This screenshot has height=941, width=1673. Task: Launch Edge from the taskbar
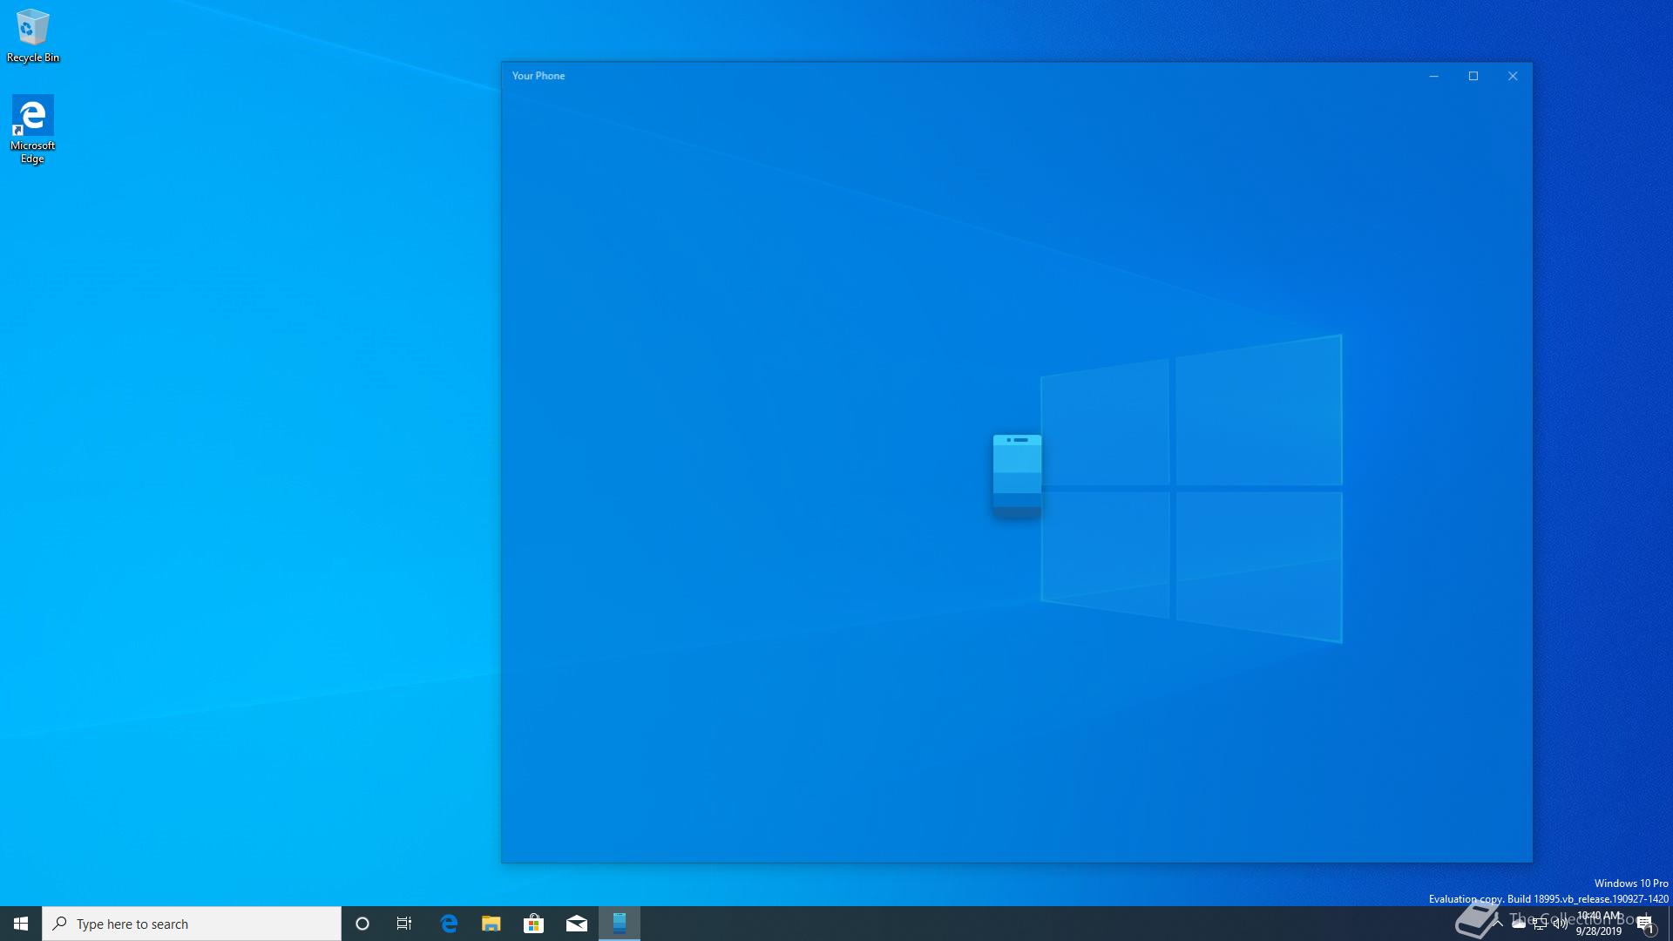(449, 924)
